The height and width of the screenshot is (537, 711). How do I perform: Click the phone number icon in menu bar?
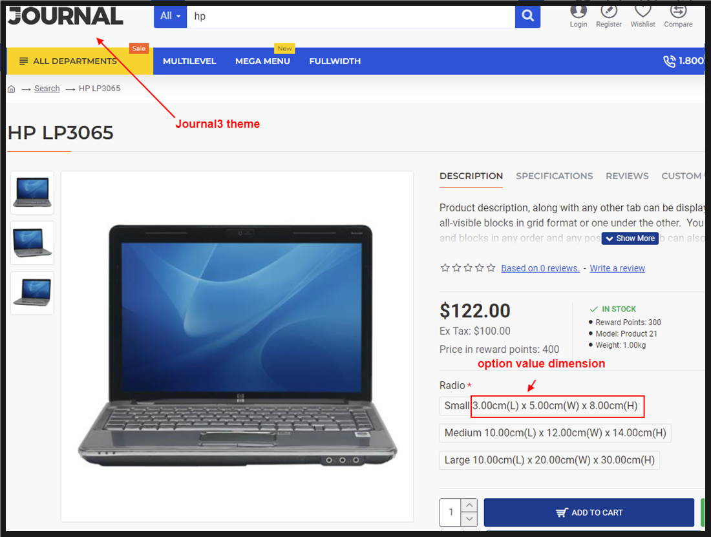pyautogui.click(x=669, y=61)
